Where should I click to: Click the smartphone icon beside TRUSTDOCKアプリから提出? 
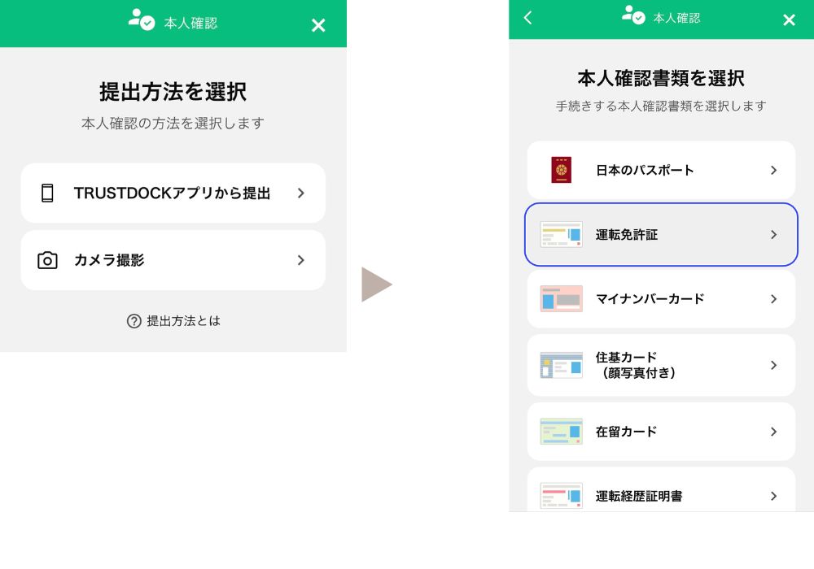[x=47, y=193]
